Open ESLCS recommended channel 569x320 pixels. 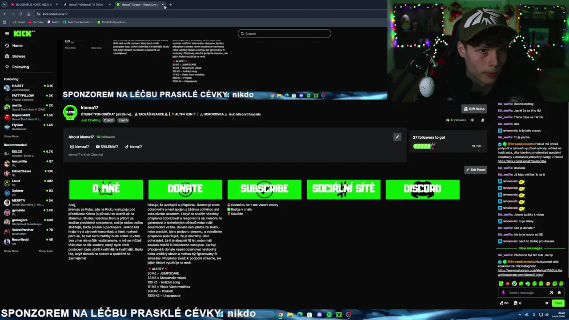click(x=28, y=153)
